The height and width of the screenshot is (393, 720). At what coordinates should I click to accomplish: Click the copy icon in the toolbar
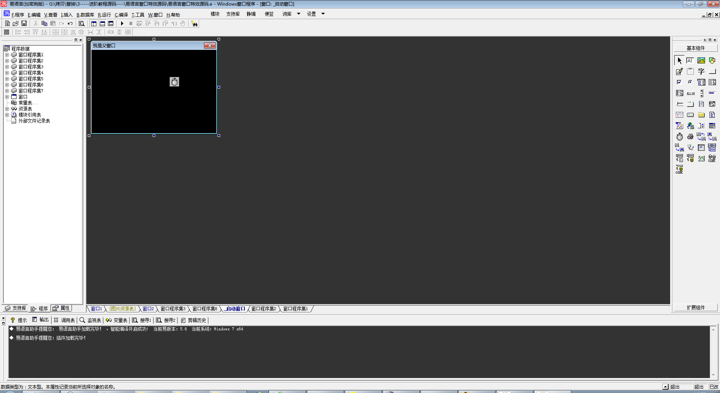tap(44, 23)
